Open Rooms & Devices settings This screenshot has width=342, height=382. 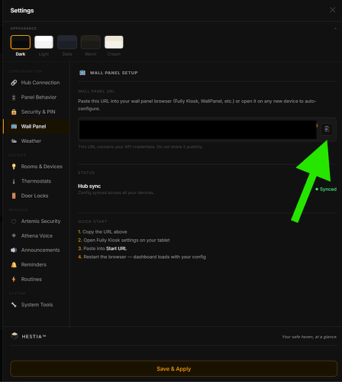pos(36,167)
